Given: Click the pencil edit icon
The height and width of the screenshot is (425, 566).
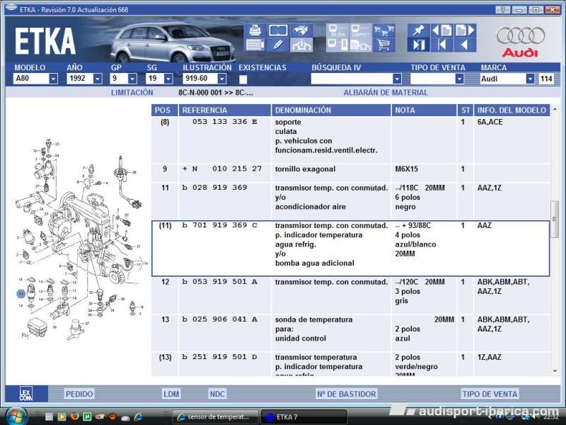Looking at the screenshot, I should 278,45.
